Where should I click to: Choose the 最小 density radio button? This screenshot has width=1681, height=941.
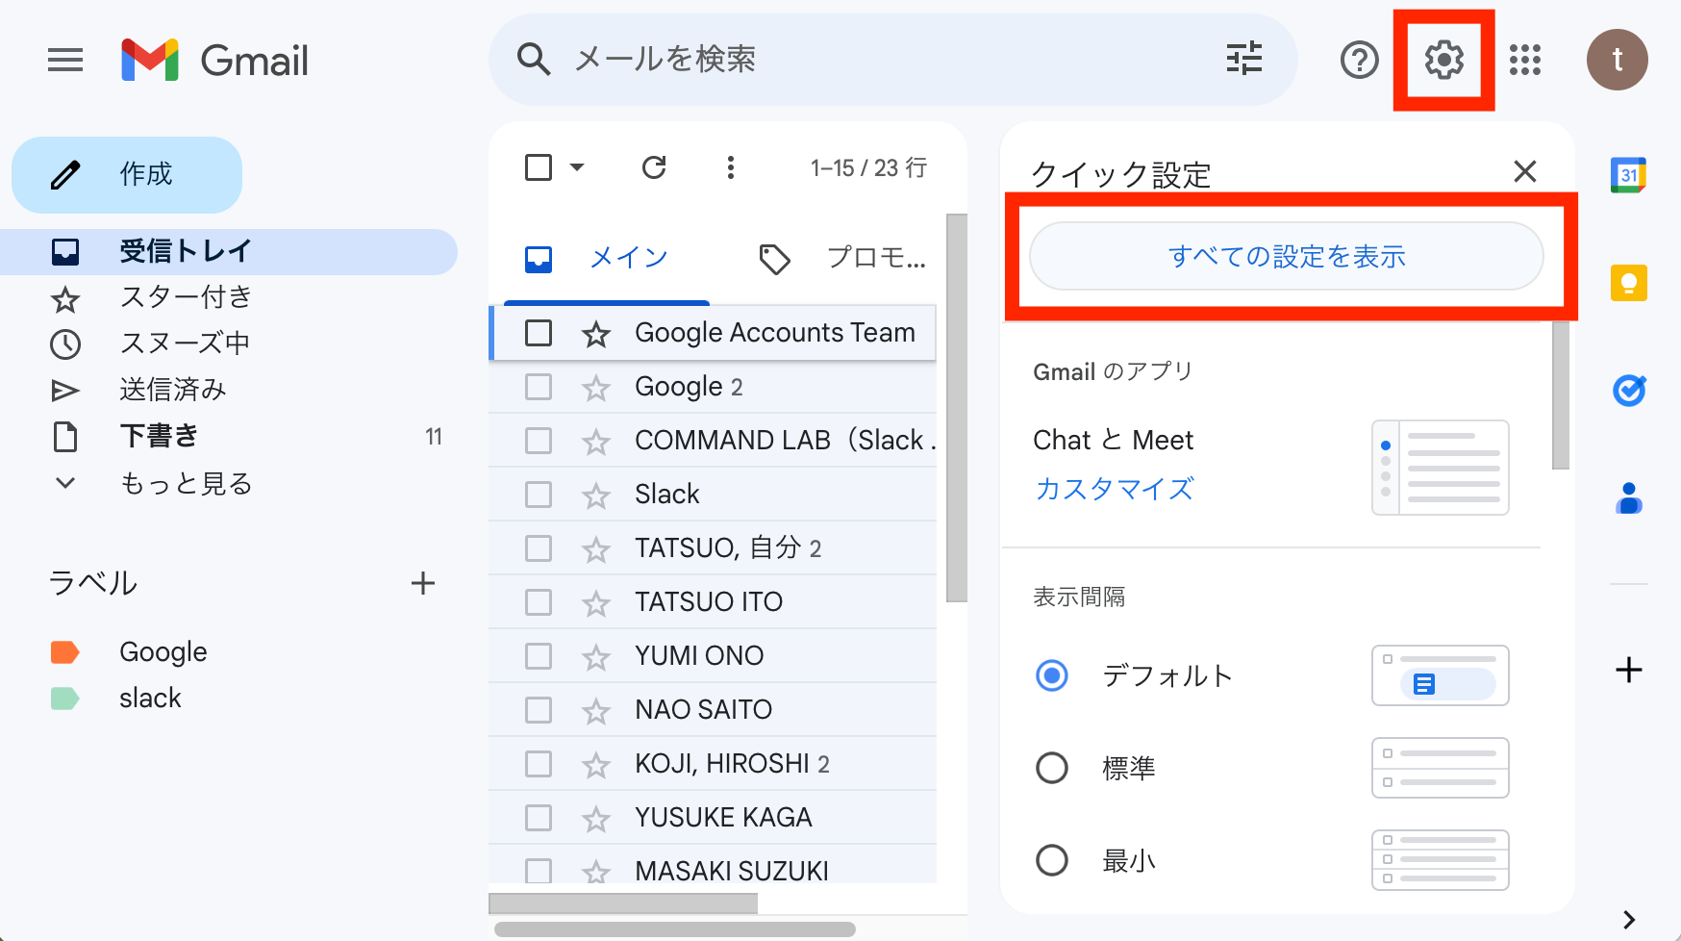click(1052, 860)
